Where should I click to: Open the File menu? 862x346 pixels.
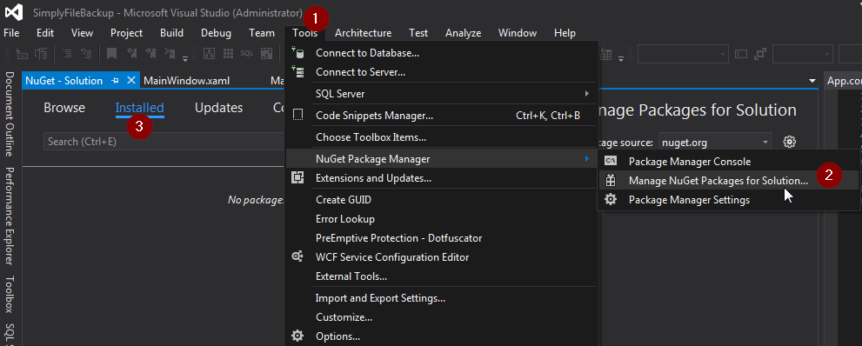[11, 33]
